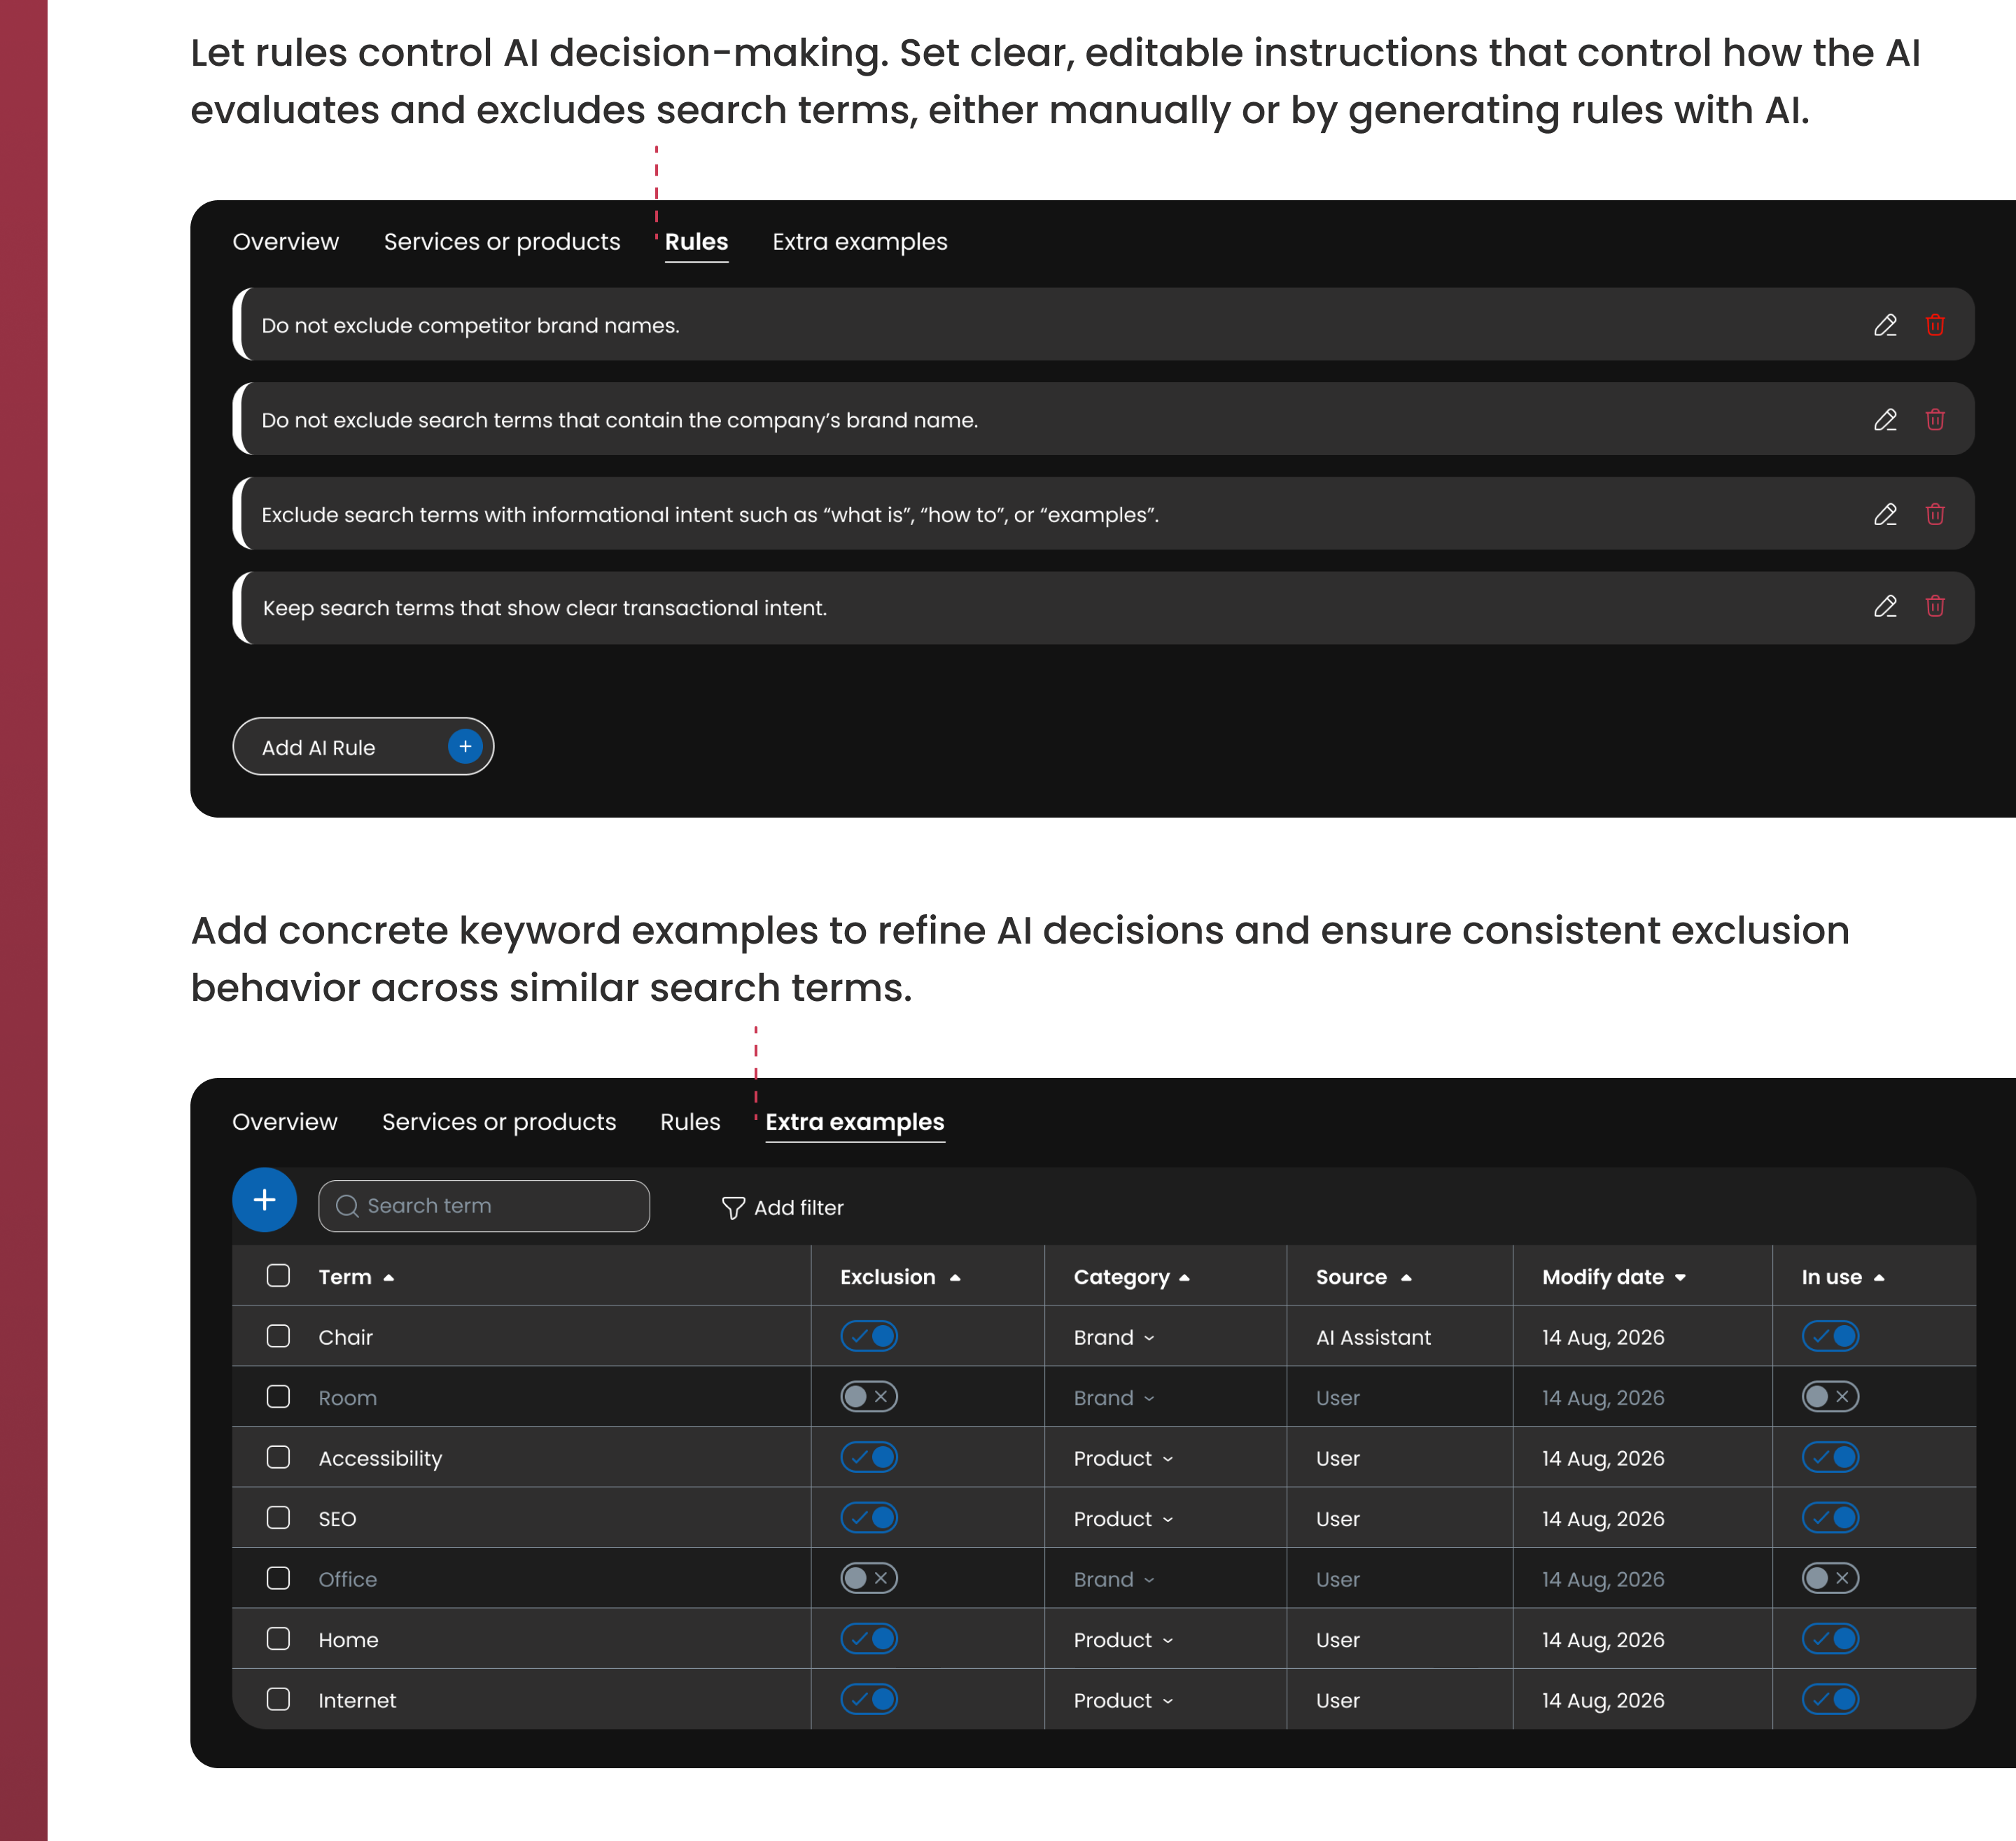2016x1841 pixels.
Task: Edit the informational intent rule
Action: coord(1884,514)
